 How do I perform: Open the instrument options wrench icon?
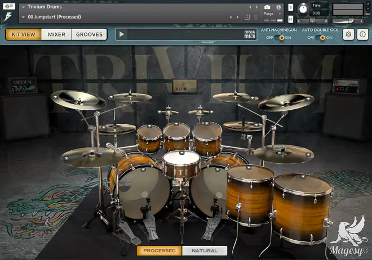point(9,6)
